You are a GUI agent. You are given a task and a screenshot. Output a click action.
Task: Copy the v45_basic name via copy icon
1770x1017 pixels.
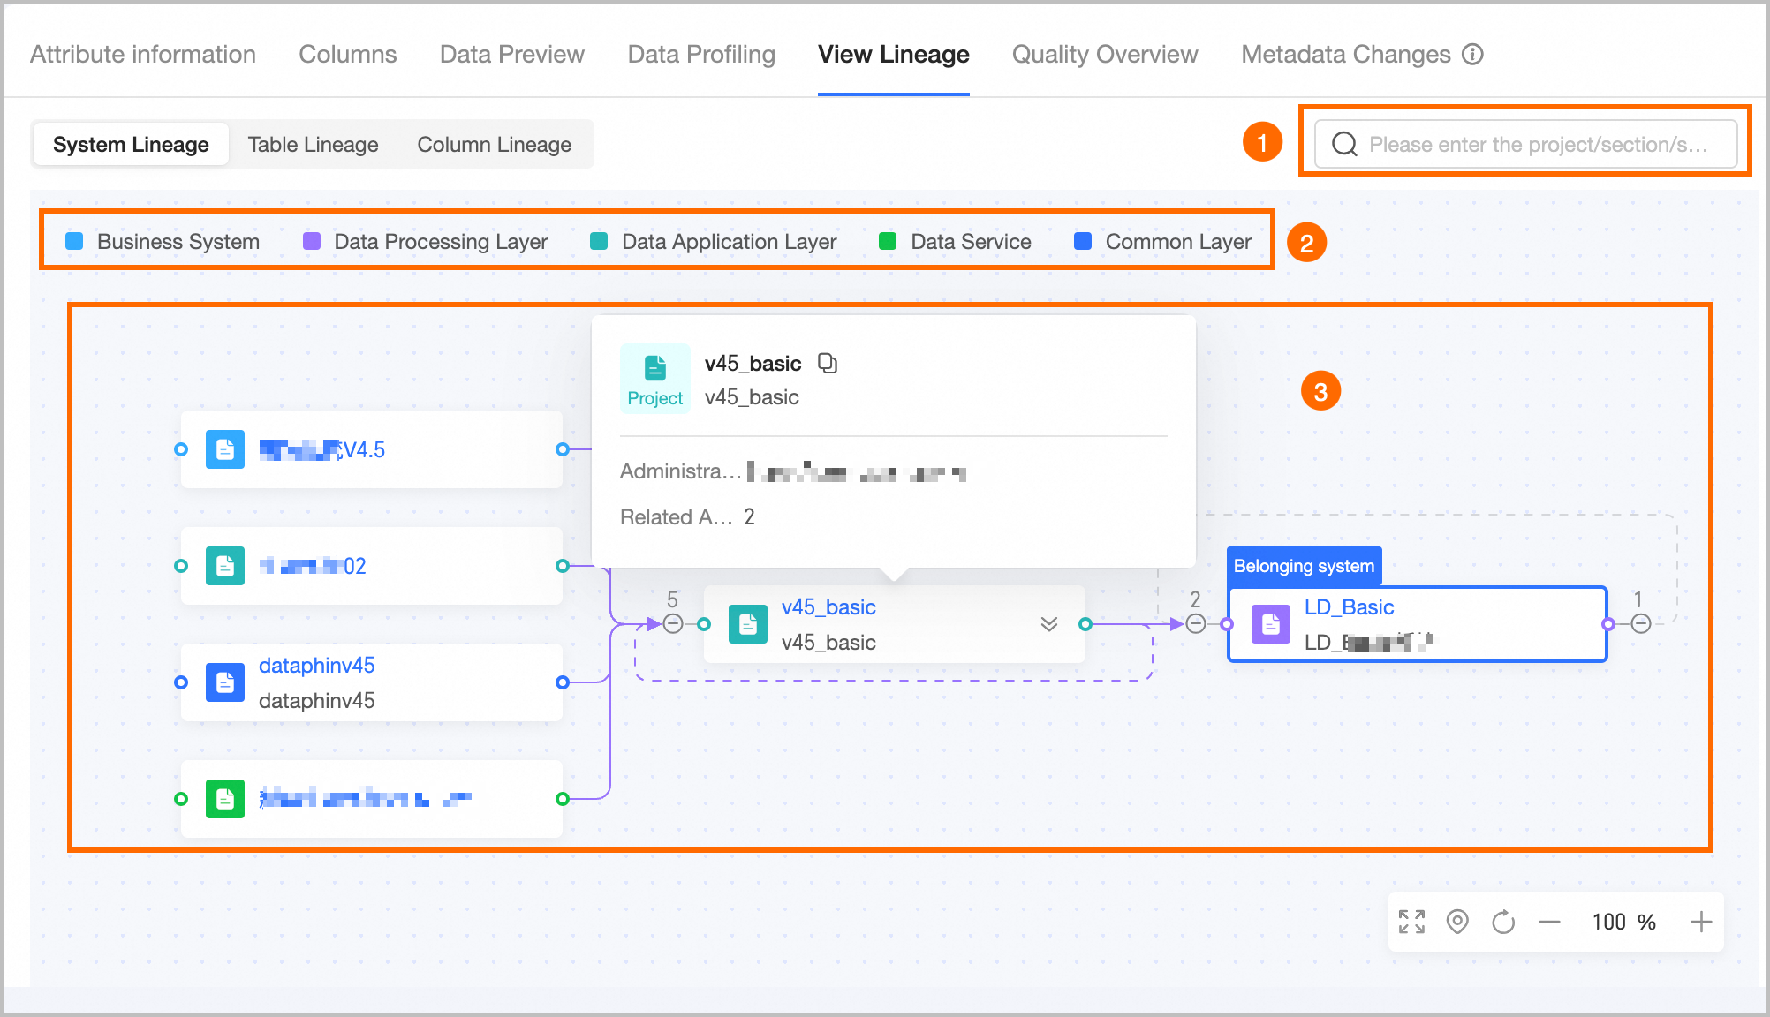click(x=828, y=363)
